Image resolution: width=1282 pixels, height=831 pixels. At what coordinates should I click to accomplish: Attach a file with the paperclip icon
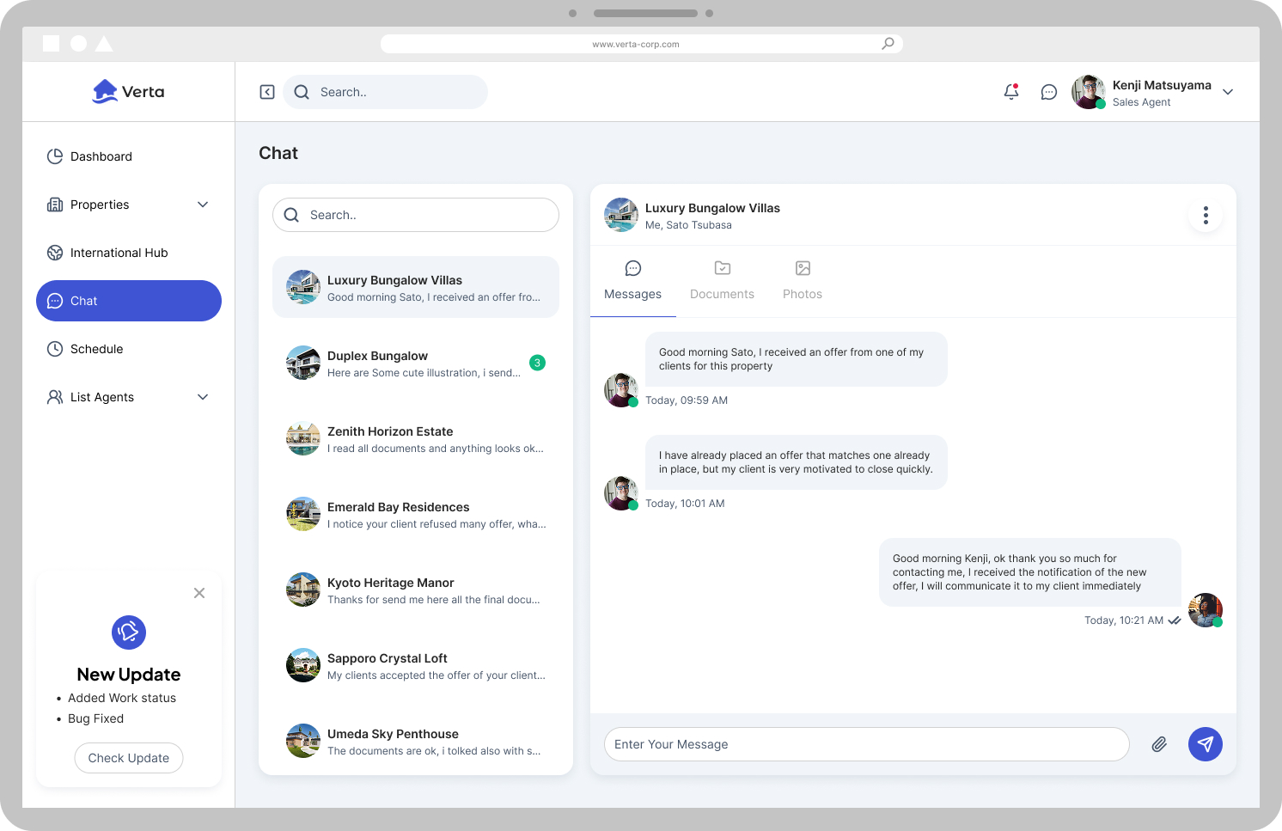coord(1159,744)
